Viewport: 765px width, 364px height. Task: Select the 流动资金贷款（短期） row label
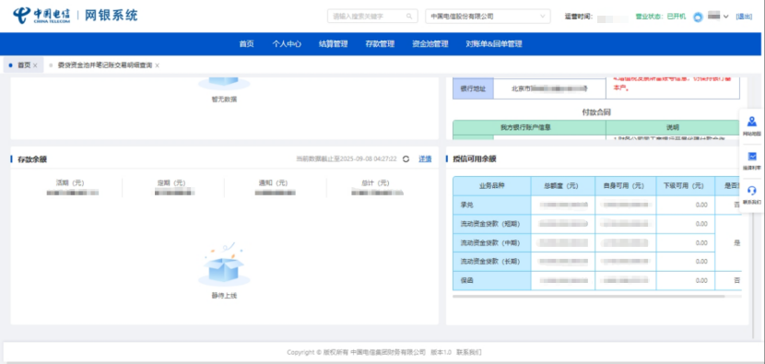tap(492, 224)
